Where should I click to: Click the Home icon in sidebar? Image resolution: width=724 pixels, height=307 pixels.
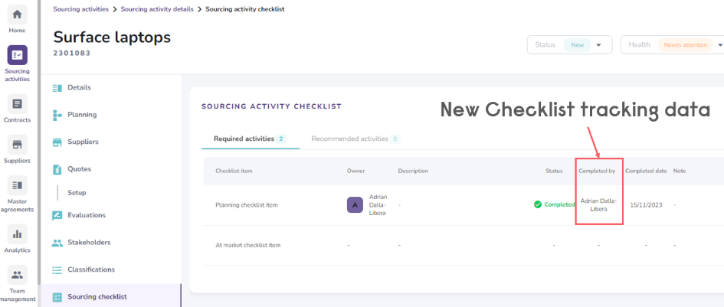(x=17, y=15)
